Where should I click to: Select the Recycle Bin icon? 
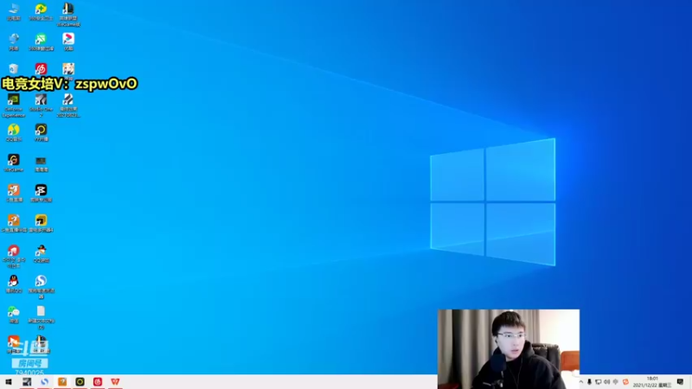point(14,69)
